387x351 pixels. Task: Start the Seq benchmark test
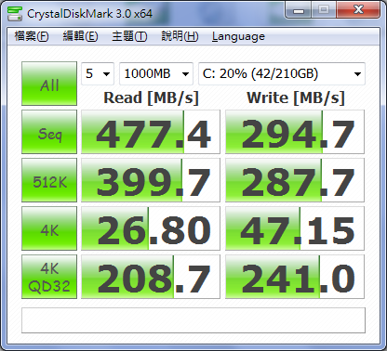[49, 132]
